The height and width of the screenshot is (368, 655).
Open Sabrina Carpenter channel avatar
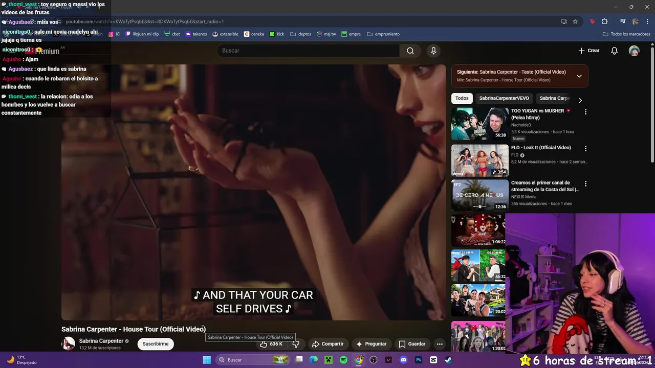click(68, 343)
